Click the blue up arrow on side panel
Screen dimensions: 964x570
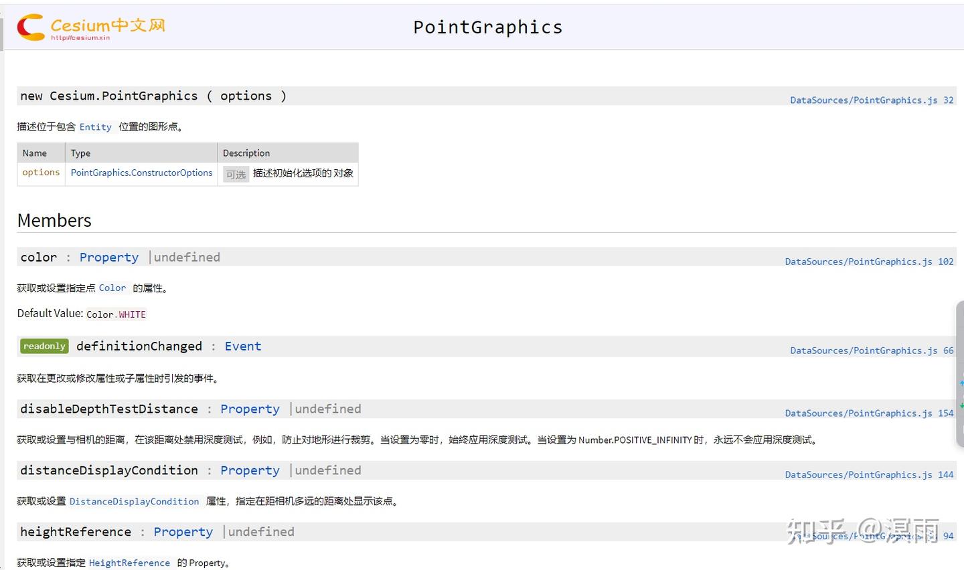[961, 383]
